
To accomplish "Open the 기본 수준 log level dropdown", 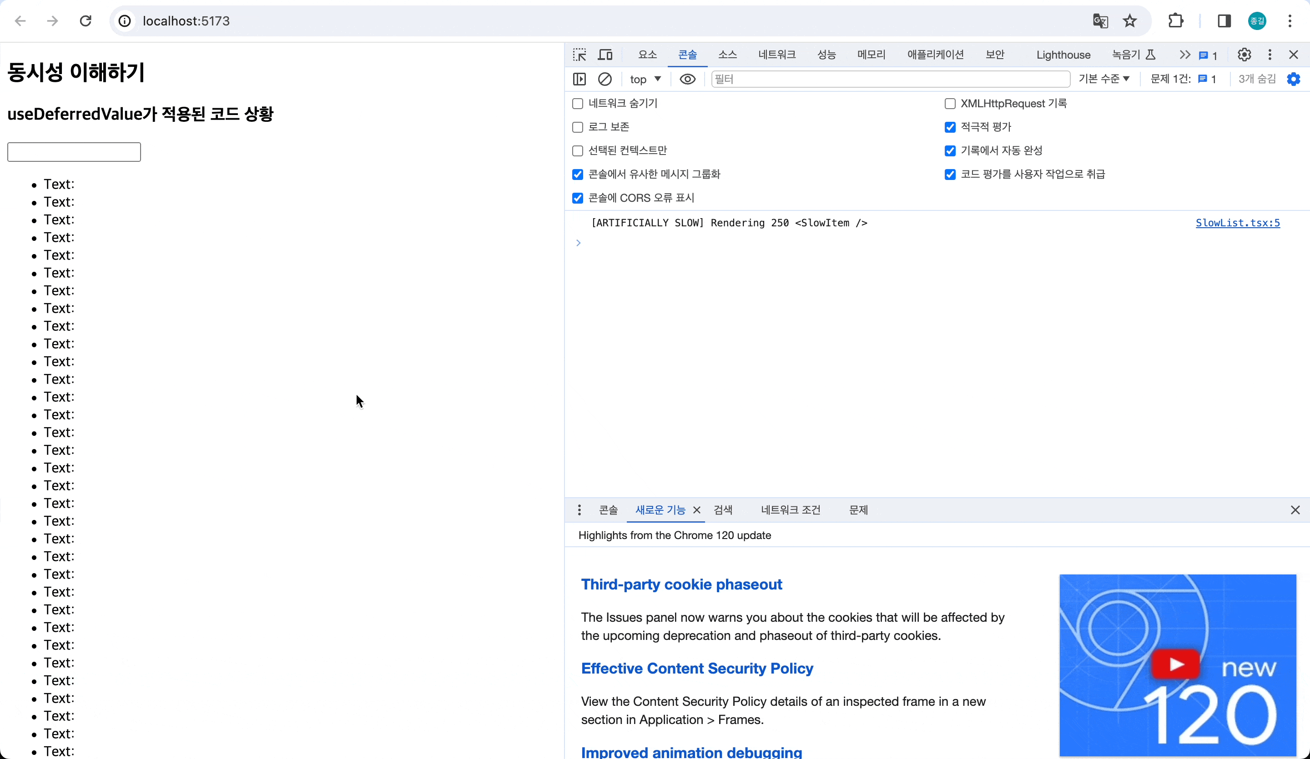I will tap(1103, 79).
